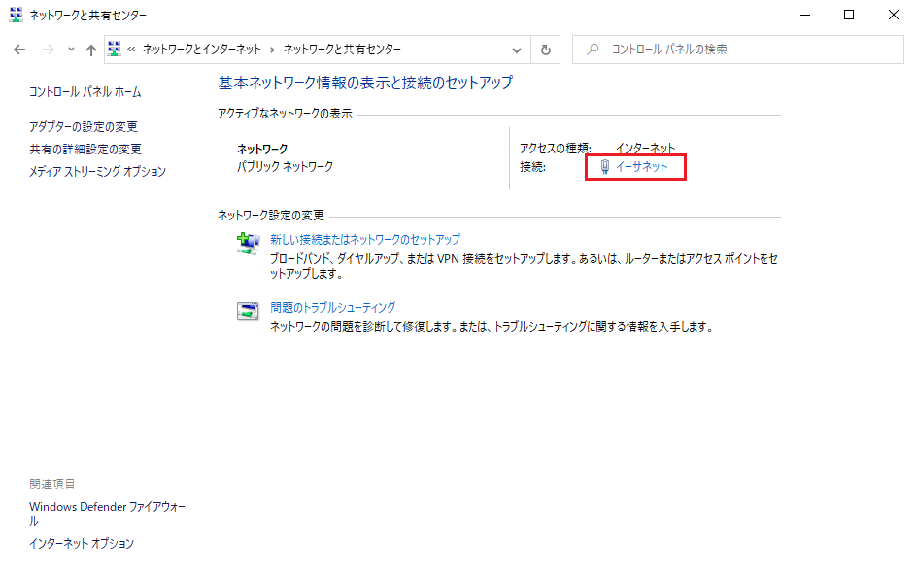
Task: Open 共有の詳細設定の変更
Action: click(85, 150)
